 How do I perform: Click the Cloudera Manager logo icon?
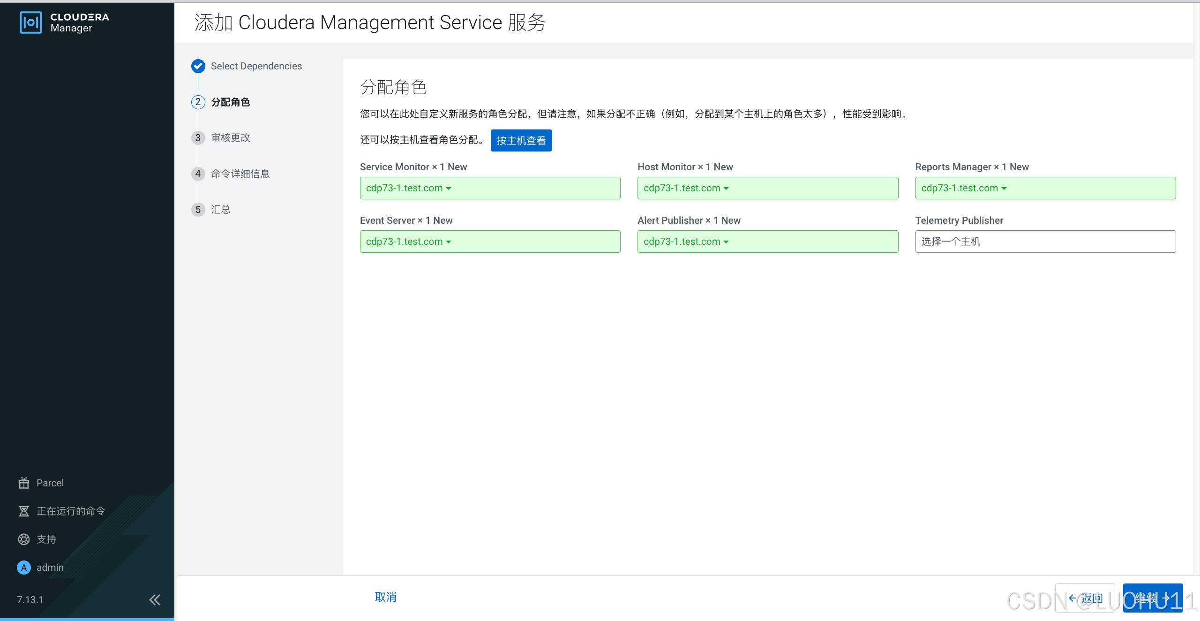pyautogui.click(x=31, y=23)
